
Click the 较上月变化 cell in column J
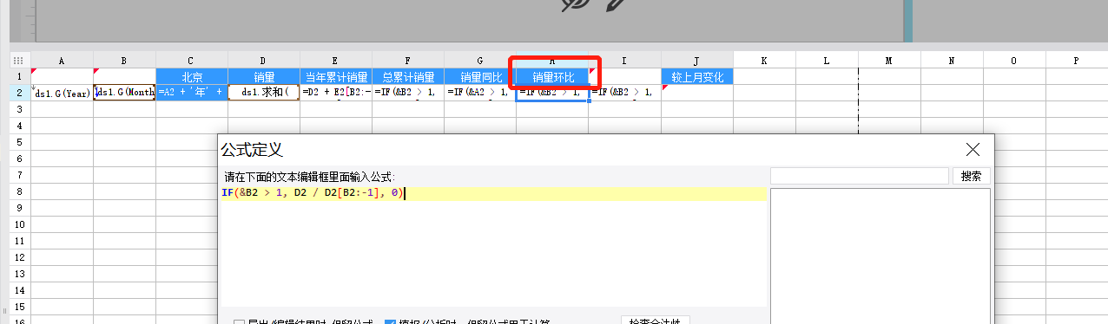697,77
